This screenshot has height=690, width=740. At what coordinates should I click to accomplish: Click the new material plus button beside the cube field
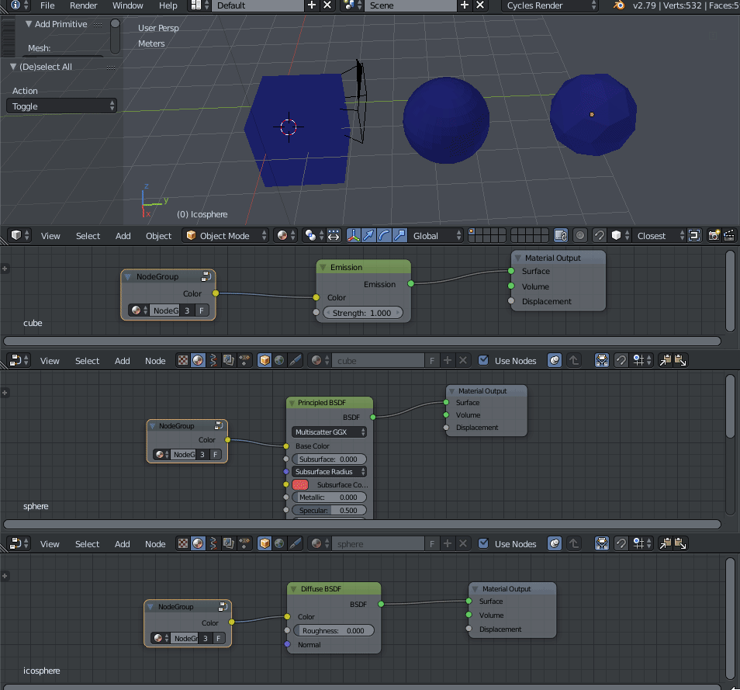click(x=448, y=361)
